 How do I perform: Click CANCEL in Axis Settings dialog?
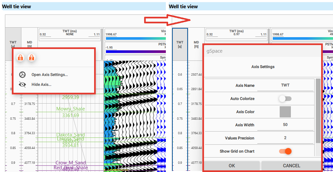tap(292, 166)
